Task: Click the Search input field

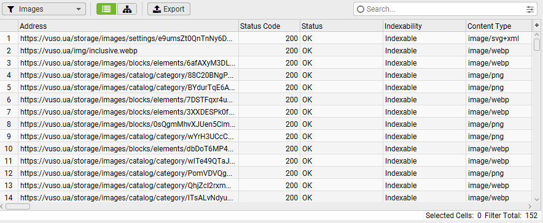Action: [x=446, y=9]
